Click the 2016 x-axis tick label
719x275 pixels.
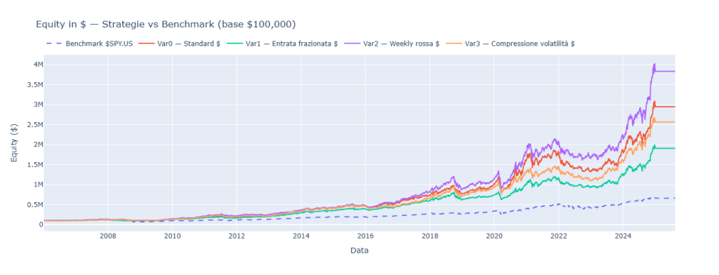tap(365, 236)
